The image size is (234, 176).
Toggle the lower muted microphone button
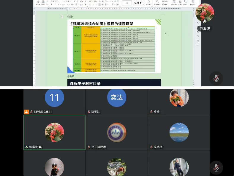coord(216,168)
